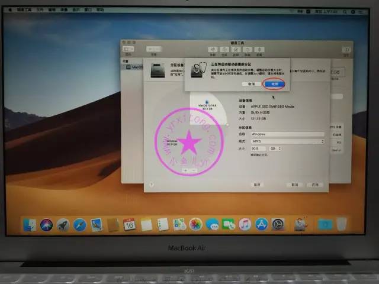The height and width of the screenshot is (284, 379).
Task: Open Trash in the Dock
Action: click(x=342, y=225)
